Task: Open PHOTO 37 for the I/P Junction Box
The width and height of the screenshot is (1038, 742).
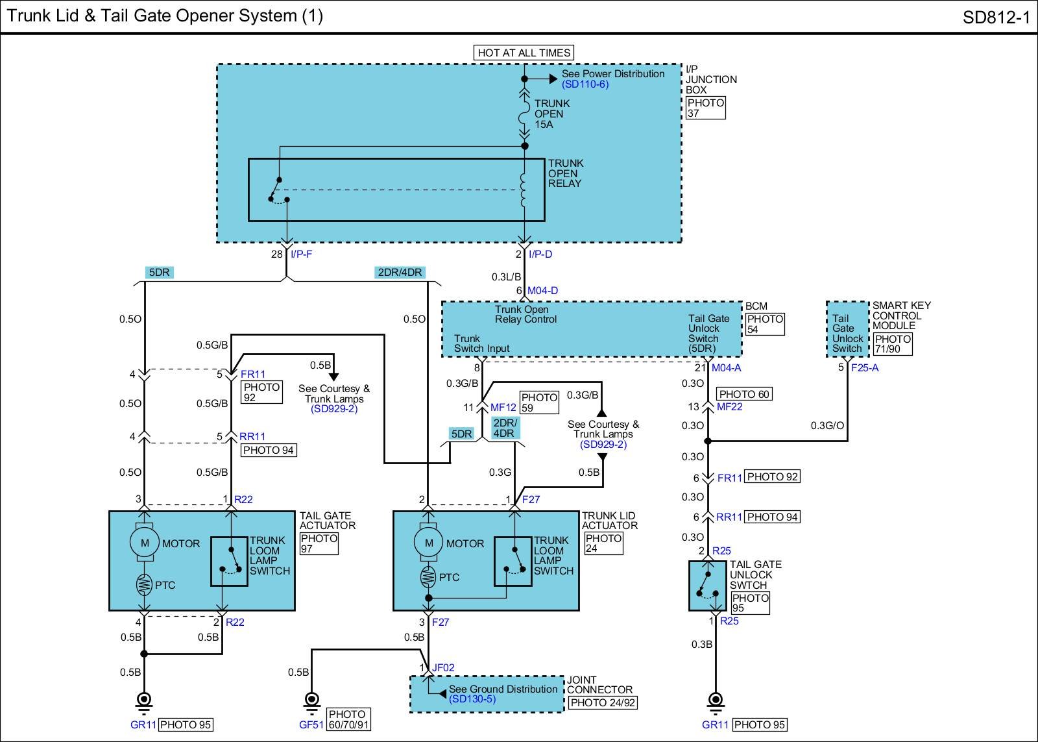Action: 705,108
